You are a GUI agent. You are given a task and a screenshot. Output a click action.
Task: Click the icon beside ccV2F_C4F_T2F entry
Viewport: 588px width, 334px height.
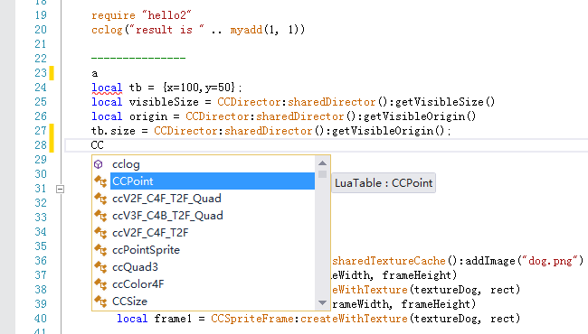pyautogui.click(x=100, y=233)
